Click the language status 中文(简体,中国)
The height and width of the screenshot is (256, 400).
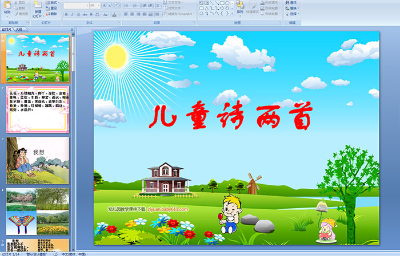click(74, 254)
